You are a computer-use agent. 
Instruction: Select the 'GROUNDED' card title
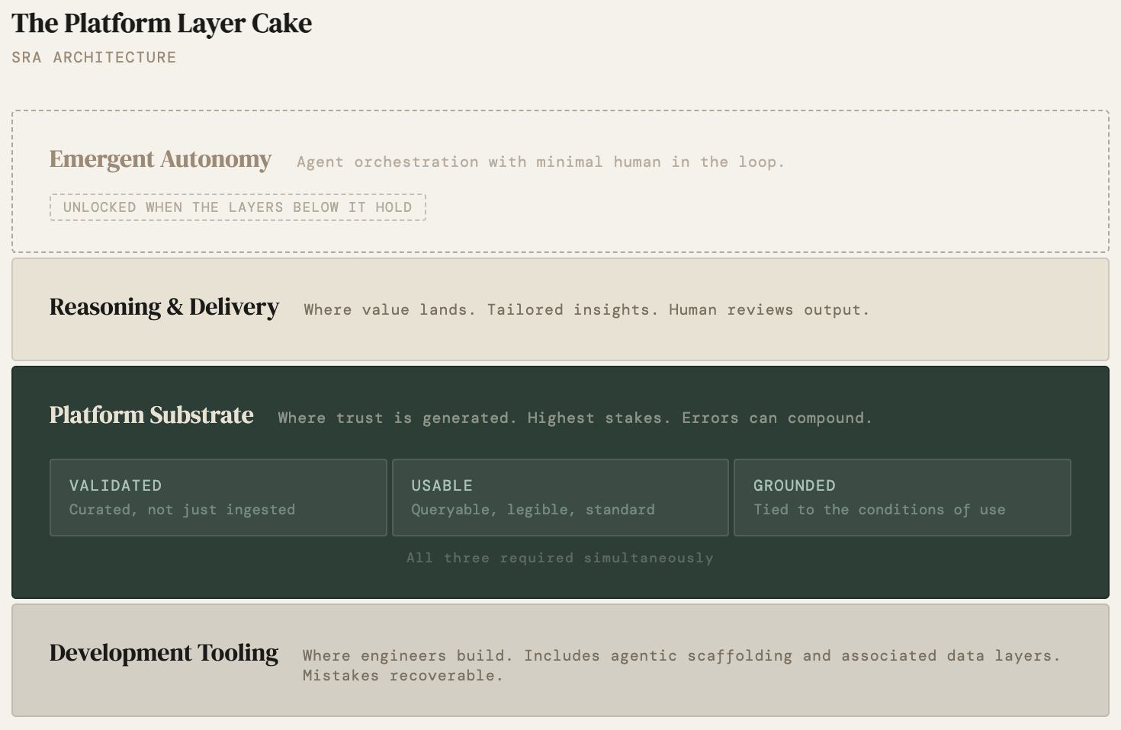point(794,486)
